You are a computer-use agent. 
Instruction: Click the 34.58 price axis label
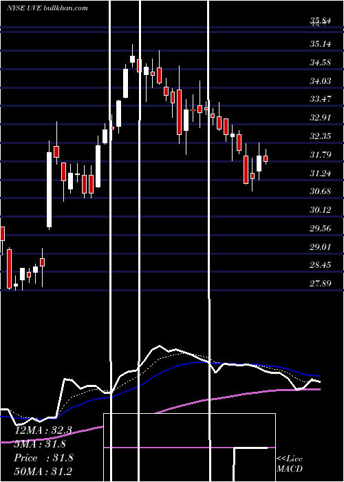coord(321,63)
